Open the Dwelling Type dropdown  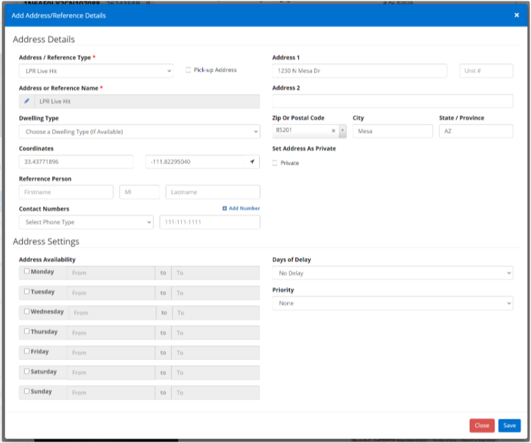pyautogui.click(x=140, y=131)
